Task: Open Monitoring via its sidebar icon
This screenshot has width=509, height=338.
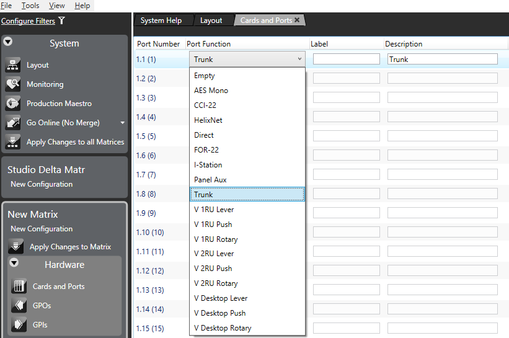Action: click(x=13, y=84)
